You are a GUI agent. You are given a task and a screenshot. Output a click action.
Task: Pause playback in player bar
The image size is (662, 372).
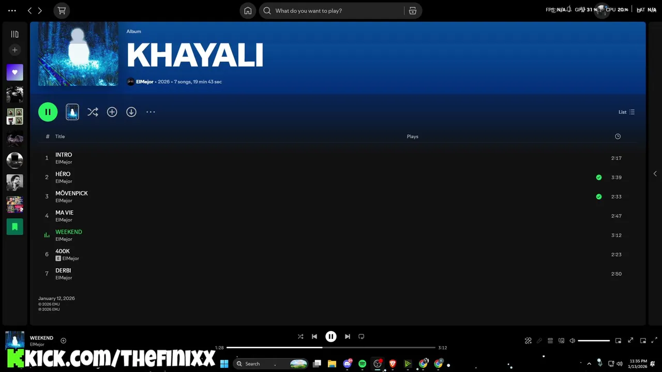331,336
